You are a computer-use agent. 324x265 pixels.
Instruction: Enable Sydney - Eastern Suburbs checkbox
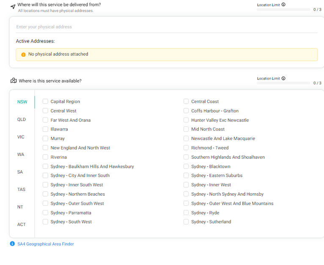click(186, 175)
